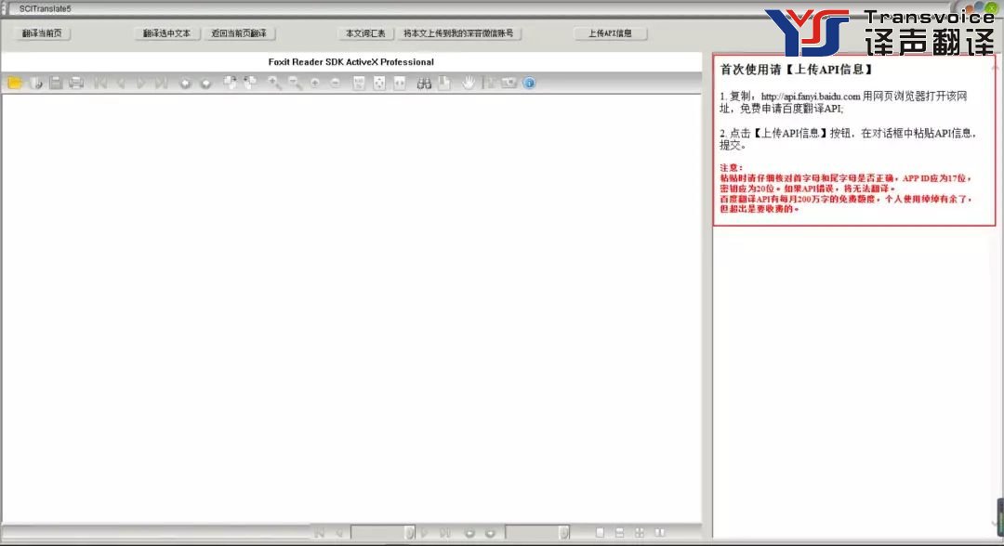Go to last page in bottom status bar
The width and height of the screenshot is (1004, 546).
click(445, 533)
